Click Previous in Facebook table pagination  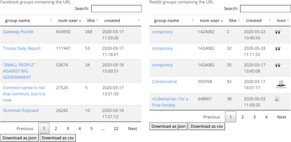tap(25, 128)
